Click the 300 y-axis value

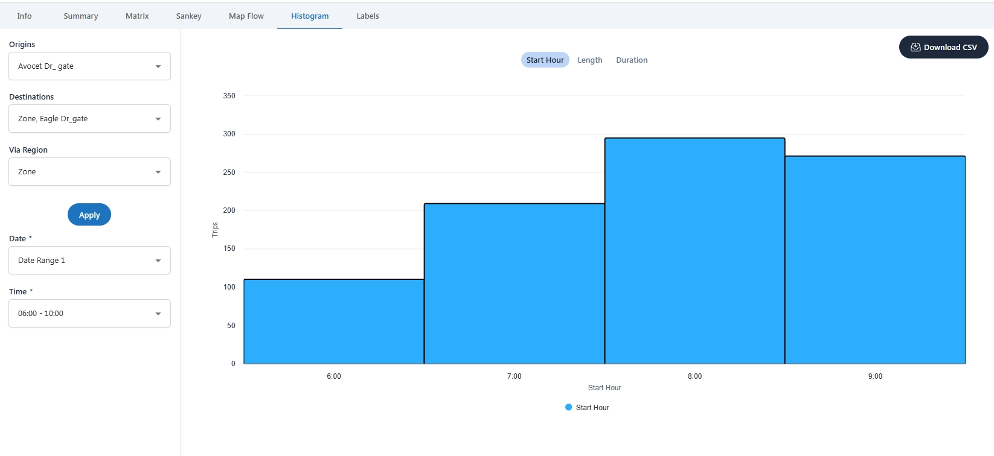229,134
